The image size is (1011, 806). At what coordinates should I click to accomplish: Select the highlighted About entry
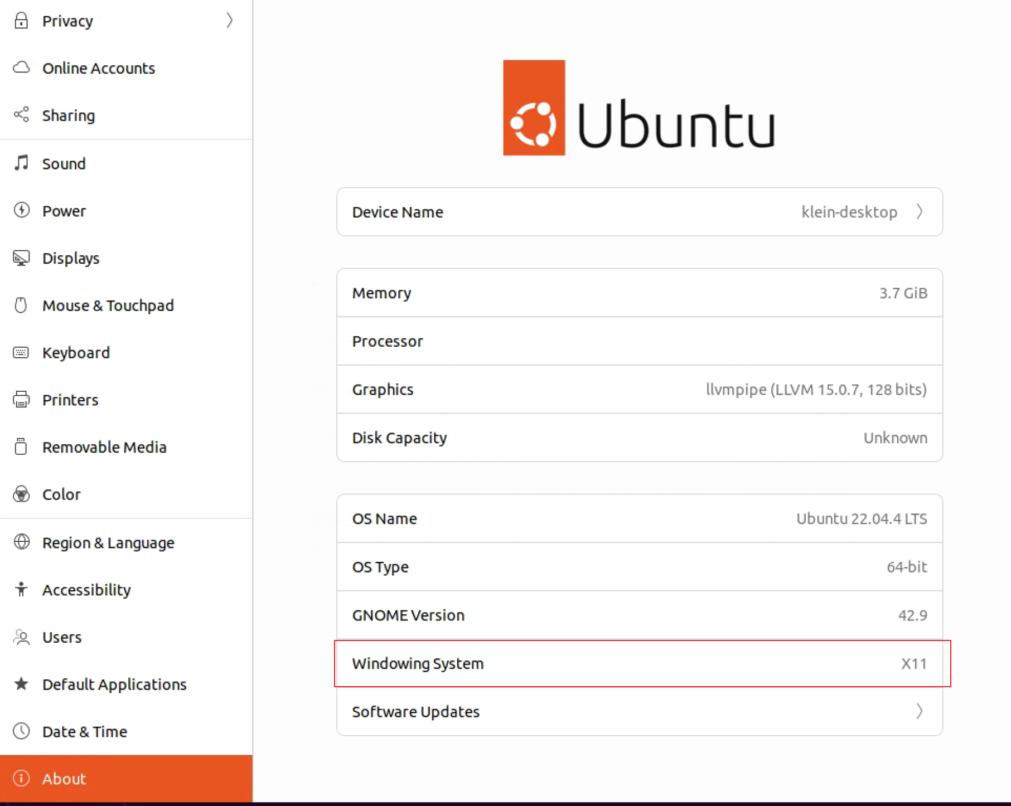point(126,779)
